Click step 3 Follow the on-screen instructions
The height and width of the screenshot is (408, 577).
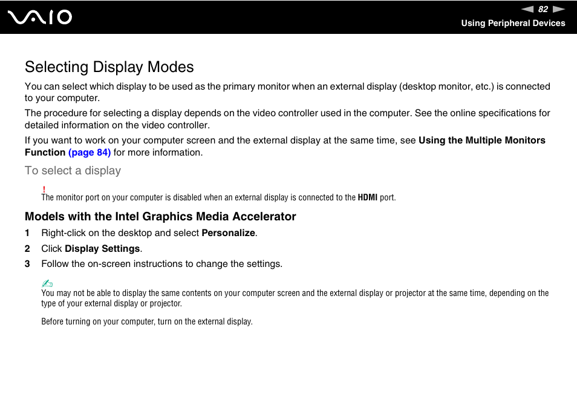tap(162, 264)
